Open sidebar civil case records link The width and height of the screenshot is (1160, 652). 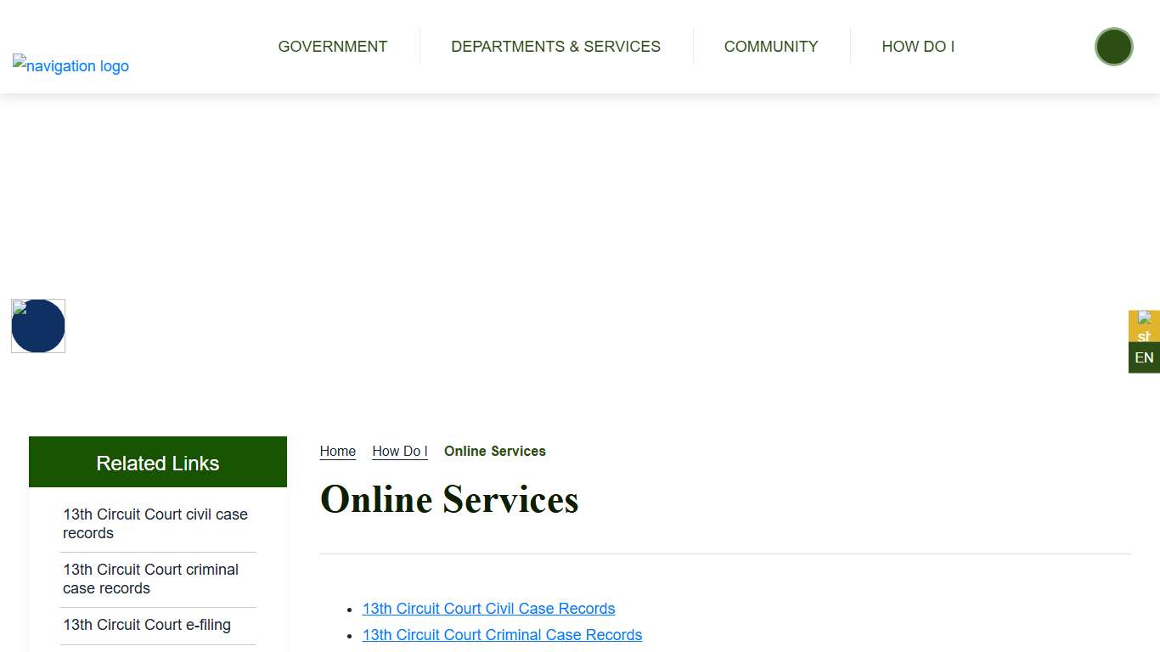coord(155,524)
